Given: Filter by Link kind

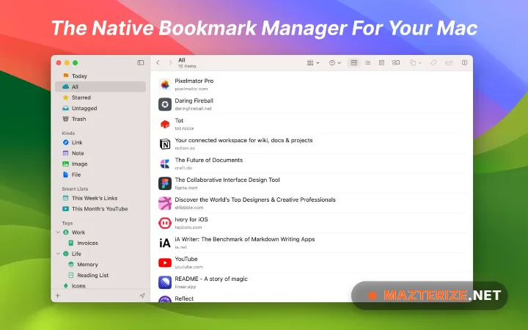Looking at the screenshot, I should click(100, 142).
